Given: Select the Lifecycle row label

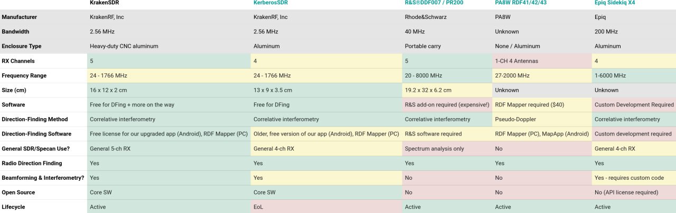Looking at the screenshot, I should click(x=14, y=207).
